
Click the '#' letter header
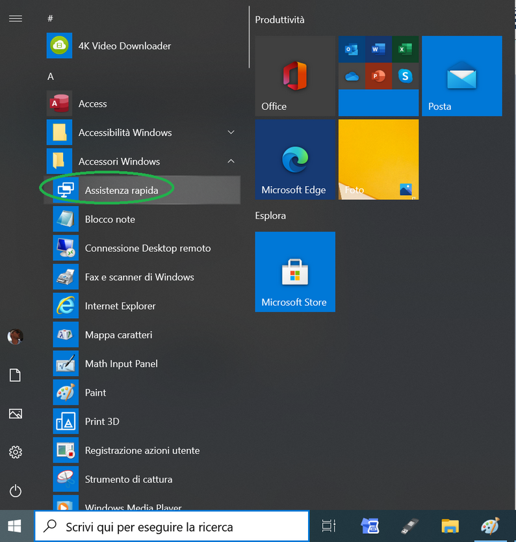tap(51, 18)
